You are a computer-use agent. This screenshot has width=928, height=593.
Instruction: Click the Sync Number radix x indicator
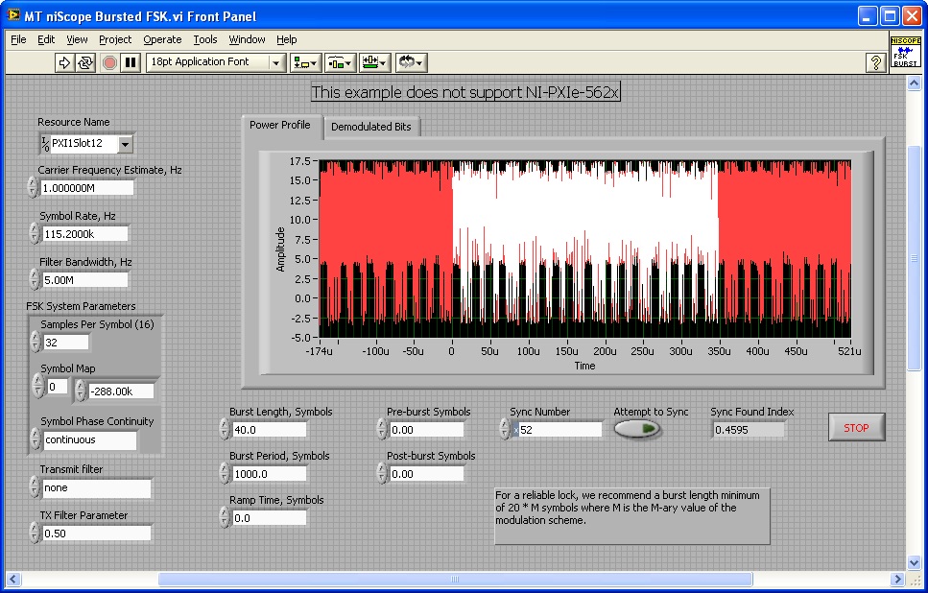click(515, 430)
